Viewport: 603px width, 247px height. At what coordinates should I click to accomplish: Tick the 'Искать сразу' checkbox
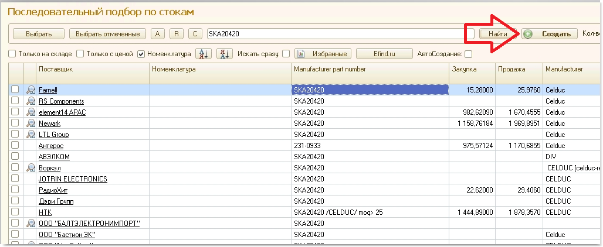(x=286, y=54)
